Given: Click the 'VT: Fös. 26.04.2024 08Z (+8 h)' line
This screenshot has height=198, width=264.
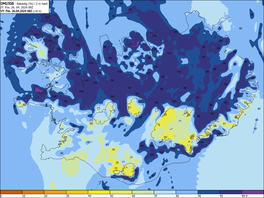Looking at the screenshot, I should (x=21, y=11).
